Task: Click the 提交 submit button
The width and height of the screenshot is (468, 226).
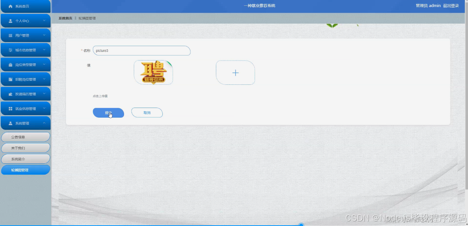Action: (x=108, y=113)
